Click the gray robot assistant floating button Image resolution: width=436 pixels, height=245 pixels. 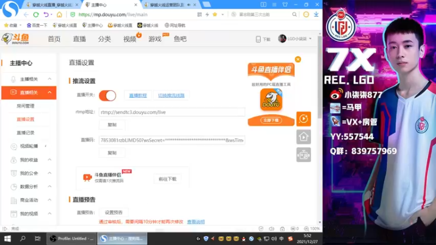click(x=304, y=155)
